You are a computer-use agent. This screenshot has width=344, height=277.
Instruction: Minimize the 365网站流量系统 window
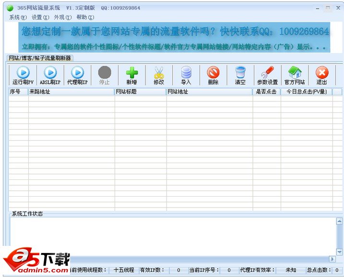[x=318, y=8]
